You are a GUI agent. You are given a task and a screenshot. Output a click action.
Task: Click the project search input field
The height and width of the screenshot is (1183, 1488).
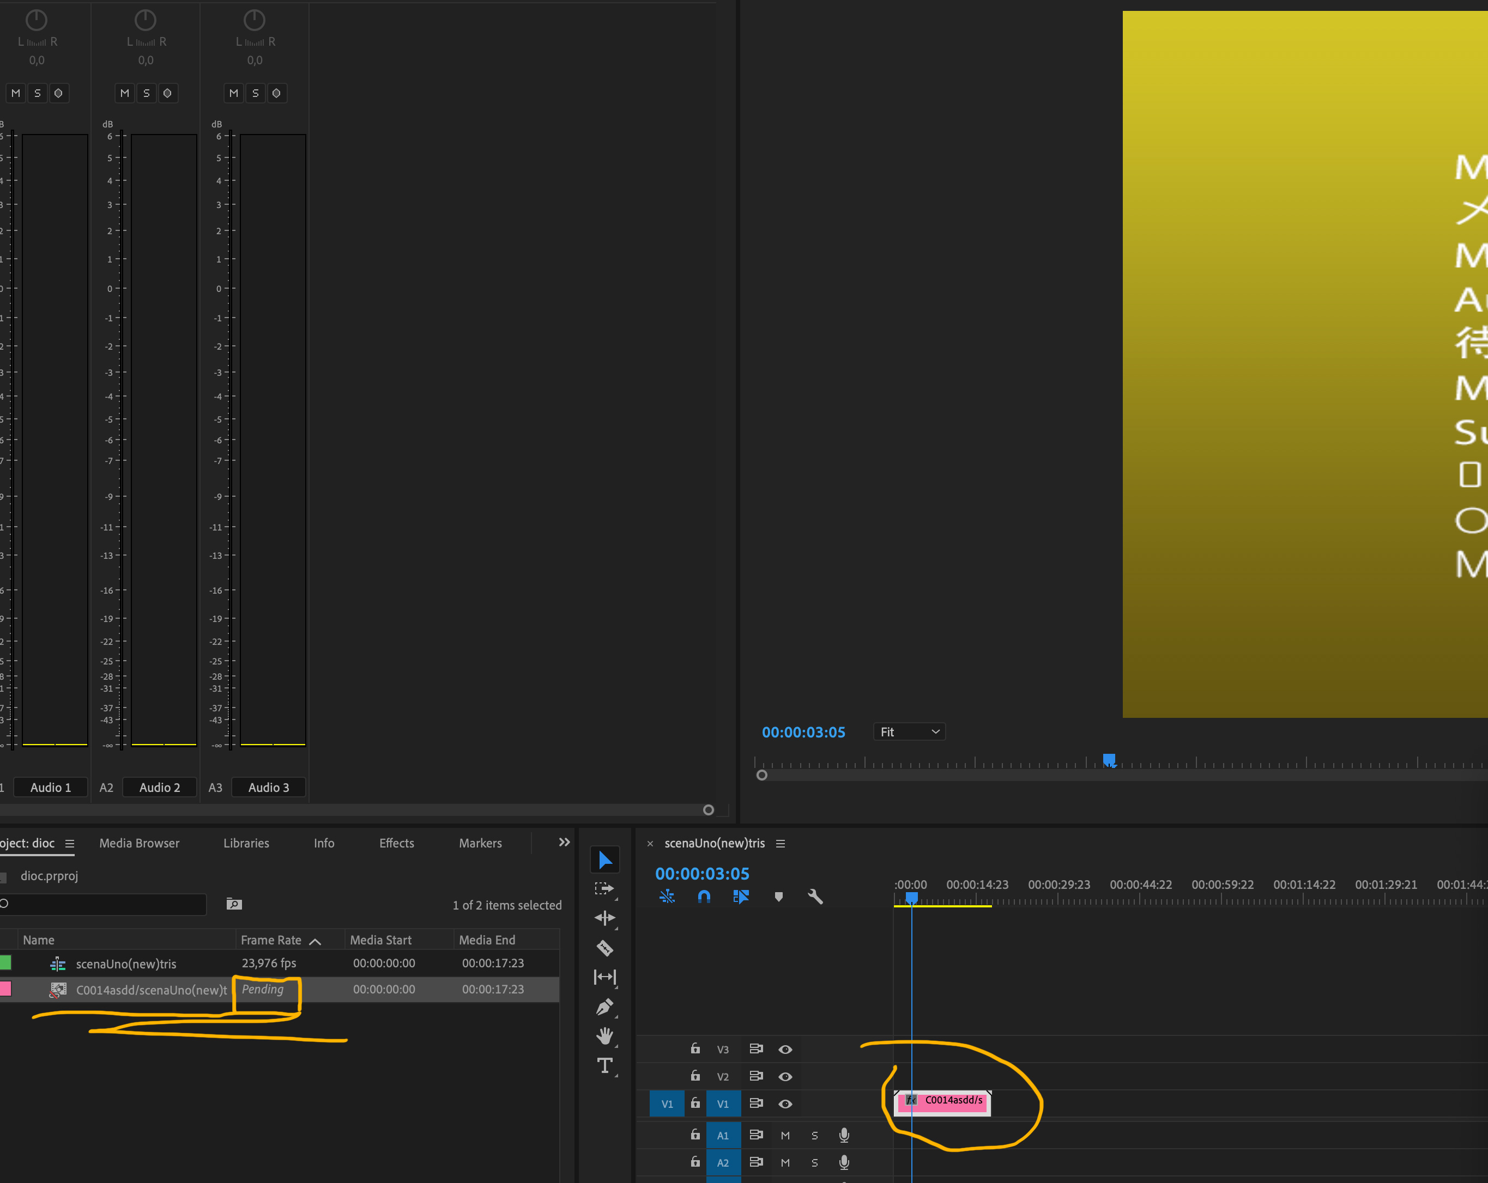pos(103,904)
